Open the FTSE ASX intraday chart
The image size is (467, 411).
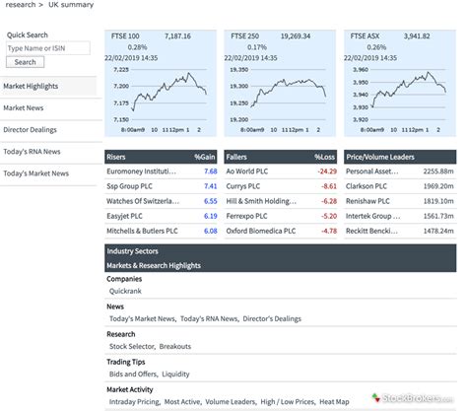coord(400,100)
